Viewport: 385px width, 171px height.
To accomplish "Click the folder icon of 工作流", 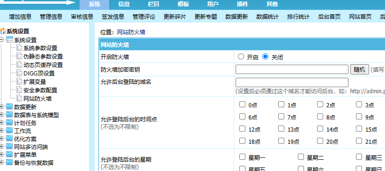I will (x=9, y=131).
